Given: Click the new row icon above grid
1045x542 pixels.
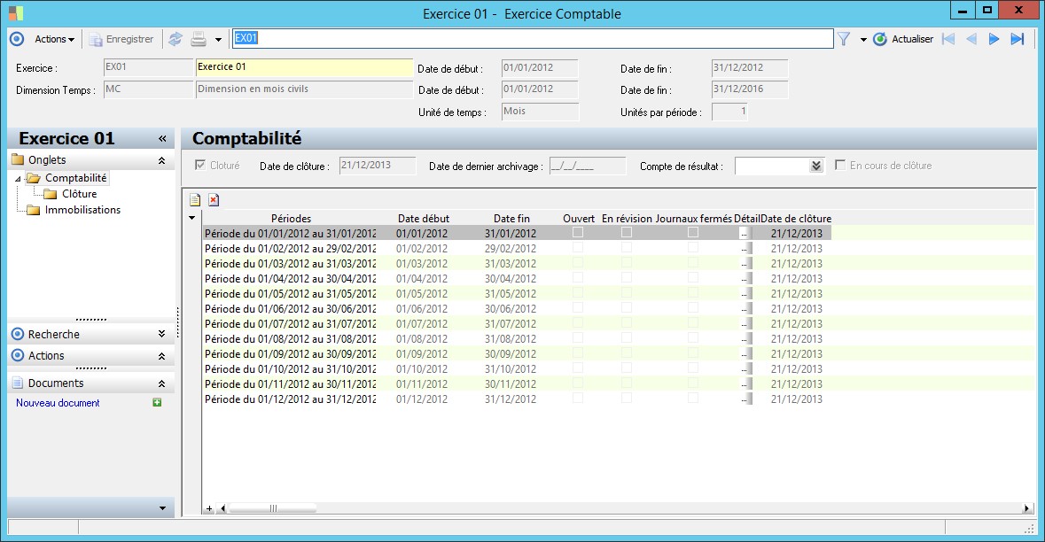Looking at the screenshot, I should 196,200.
